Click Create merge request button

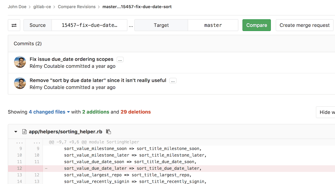coord(305,25)
